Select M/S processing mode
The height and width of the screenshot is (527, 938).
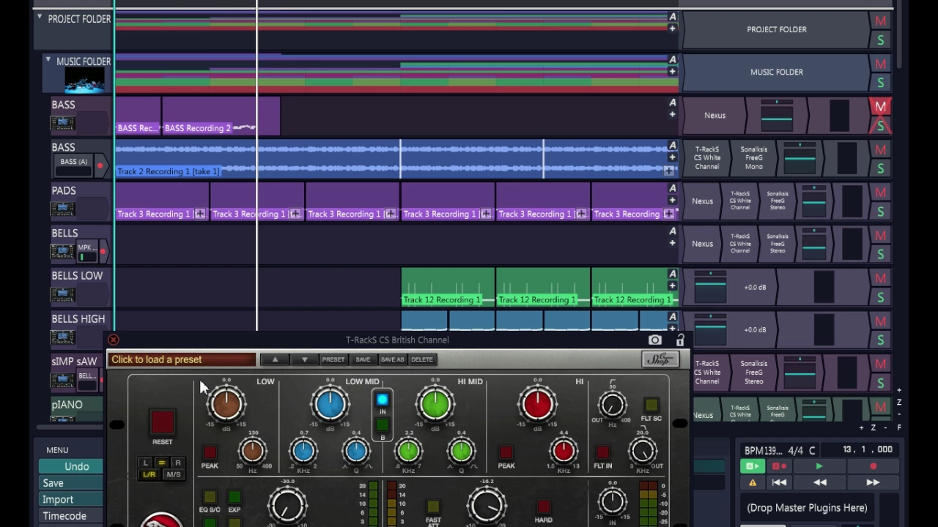(173, 475)
